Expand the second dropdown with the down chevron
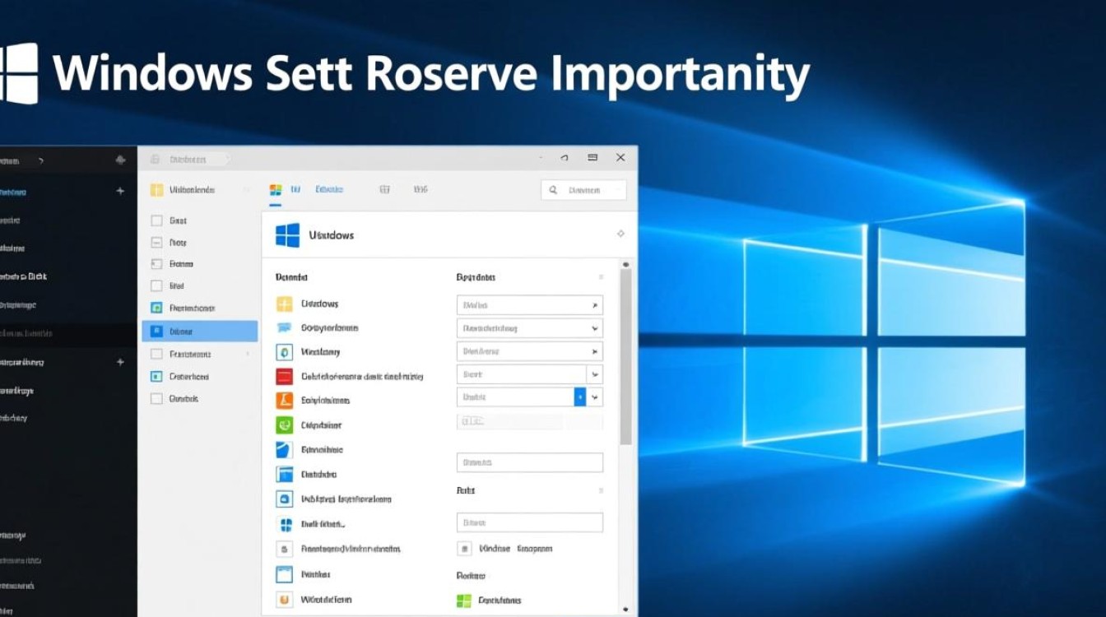 595,328
